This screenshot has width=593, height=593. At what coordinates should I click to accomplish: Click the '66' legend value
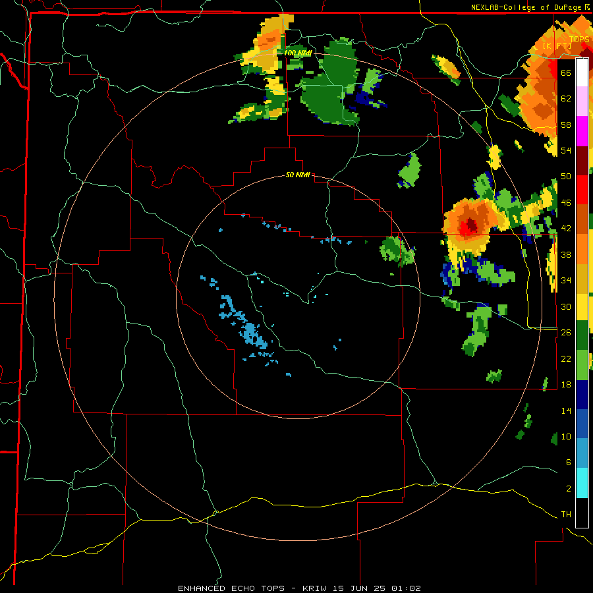point(566,72)
